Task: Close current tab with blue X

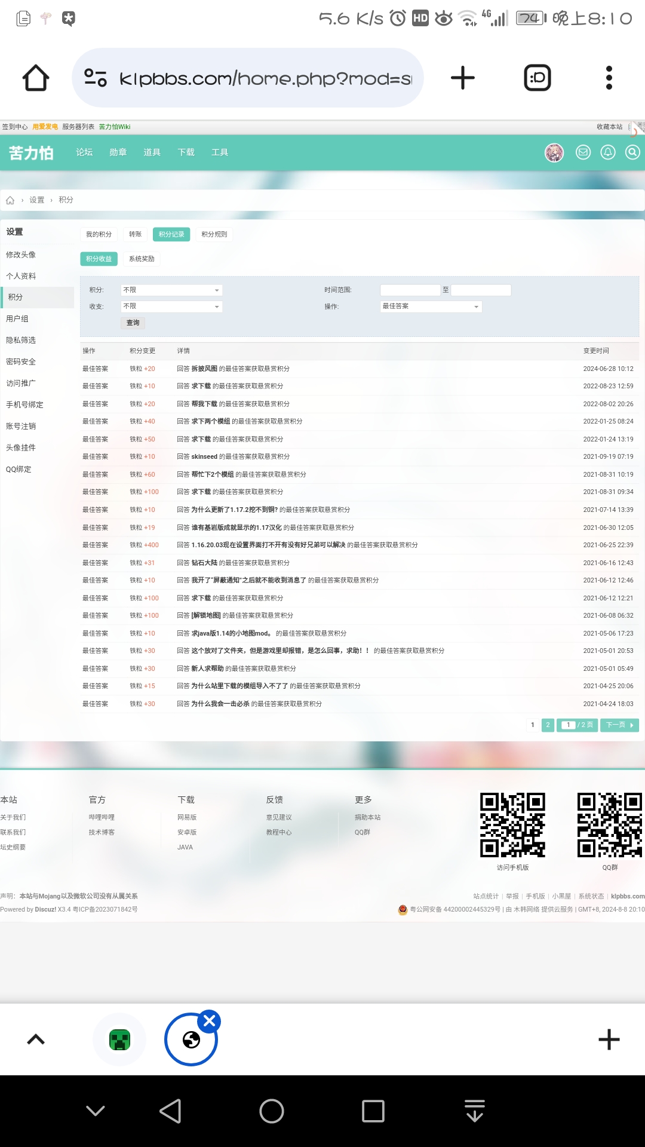Action: pos(210,1021)
